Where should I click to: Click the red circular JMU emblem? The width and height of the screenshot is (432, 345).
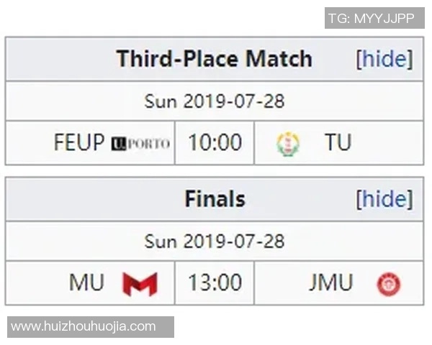click(388, 284)
